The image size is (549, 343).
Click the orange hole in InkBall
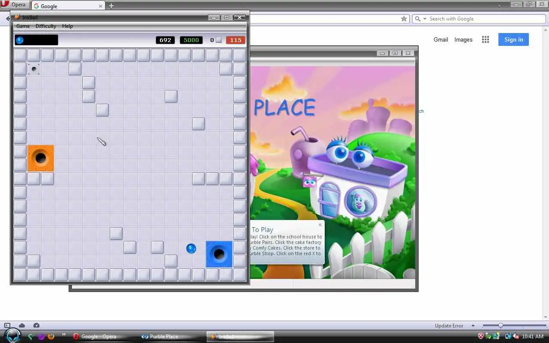41,158
